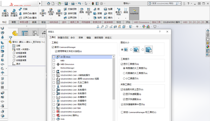Select the 包覆 wrap tool
This screenshot has height=121, width=210.
click(108, 9)
